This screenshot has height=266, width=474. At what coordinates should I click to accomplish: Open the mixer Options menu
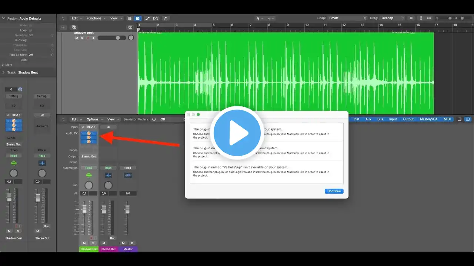(x=94, y=119)
